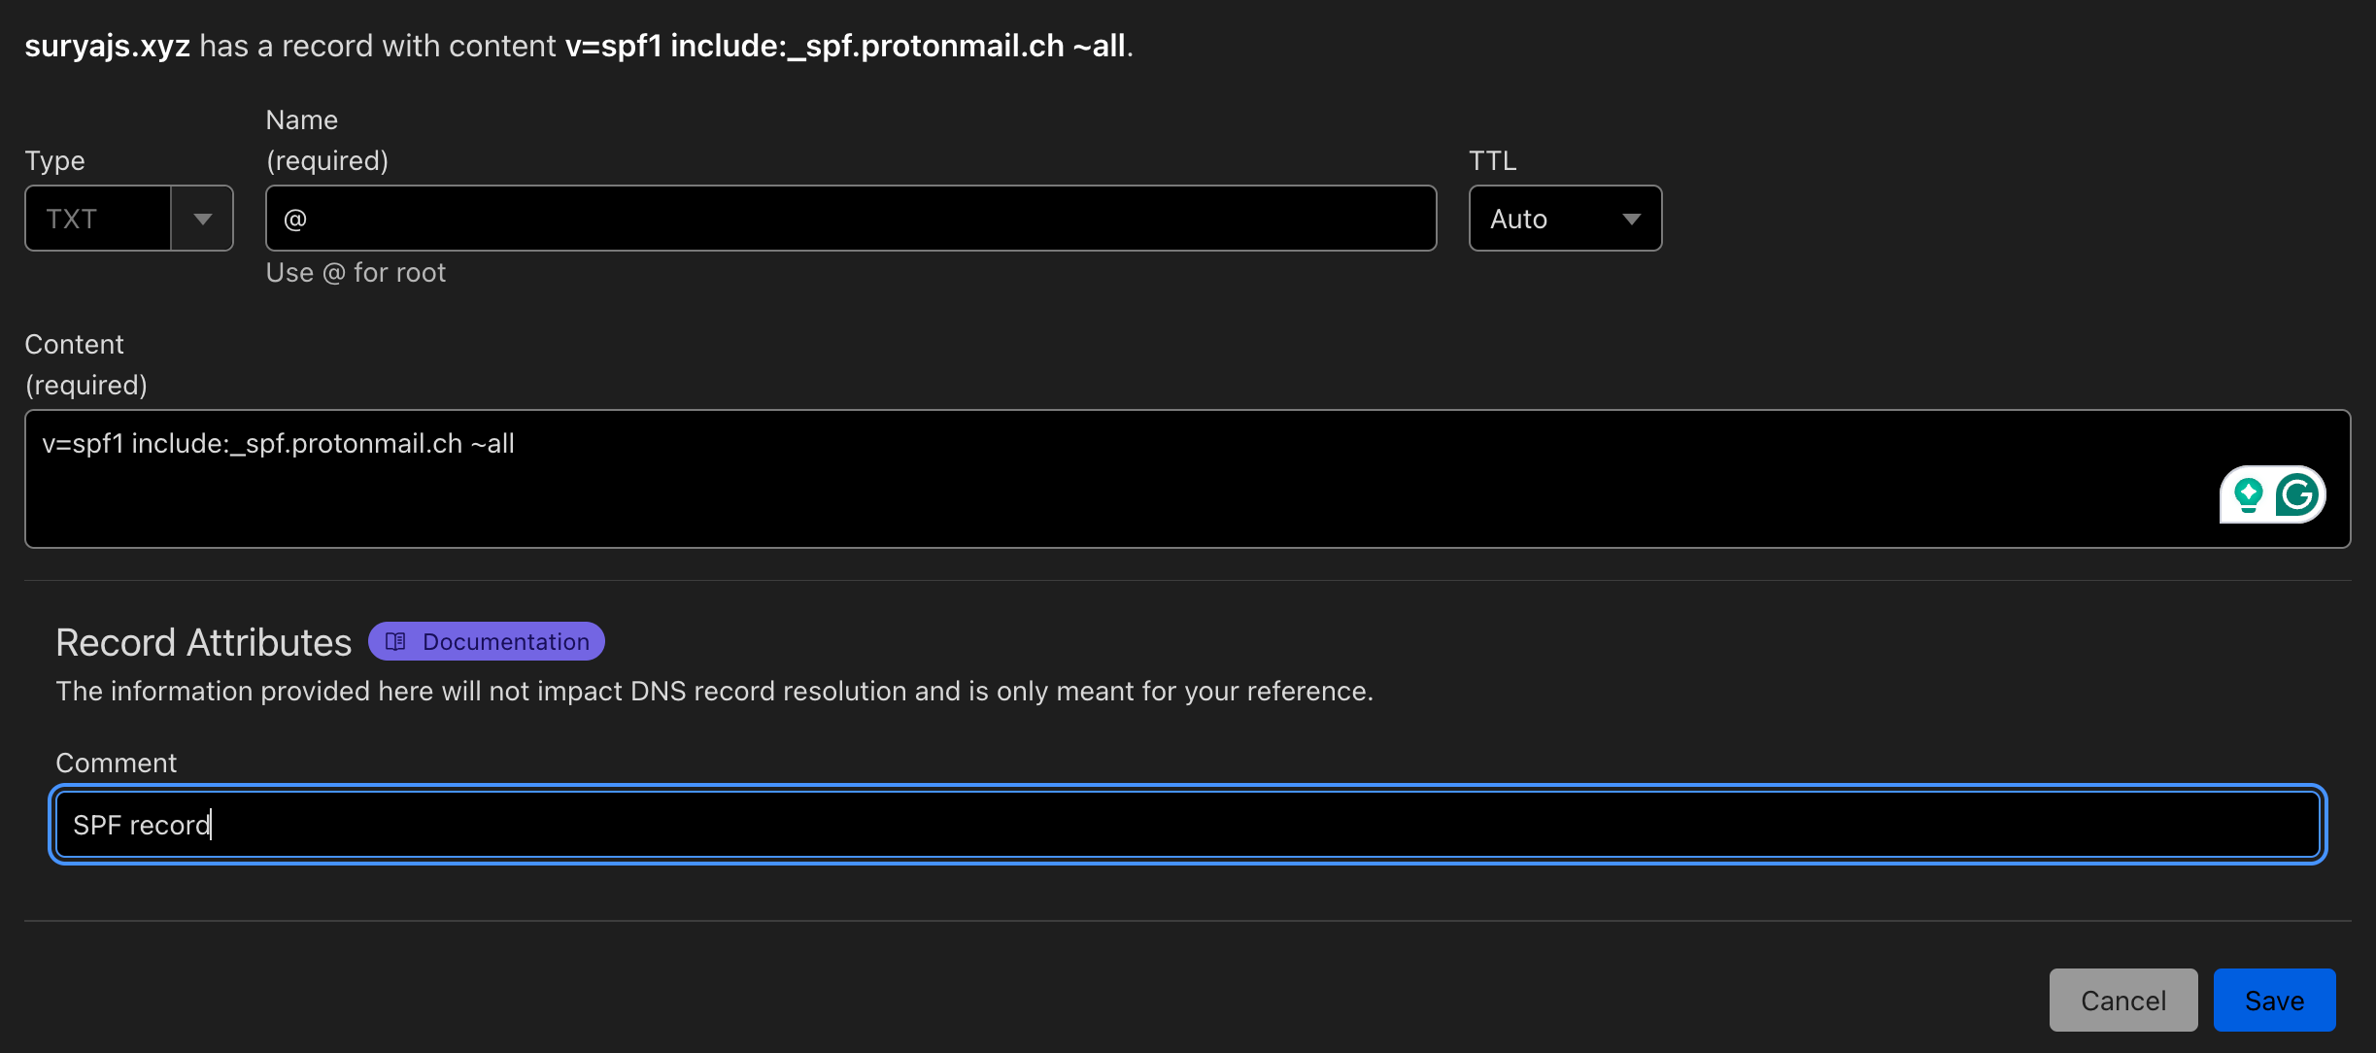The width and height of the screenshot is (2376, 1053).
Task: Click the suryajs.xyz domain name text
Action: 107,46
